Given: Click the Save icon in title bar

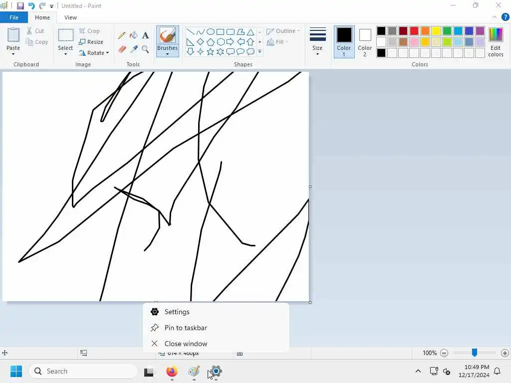Looking at the screenshot, I should click(x=20, y=6).
